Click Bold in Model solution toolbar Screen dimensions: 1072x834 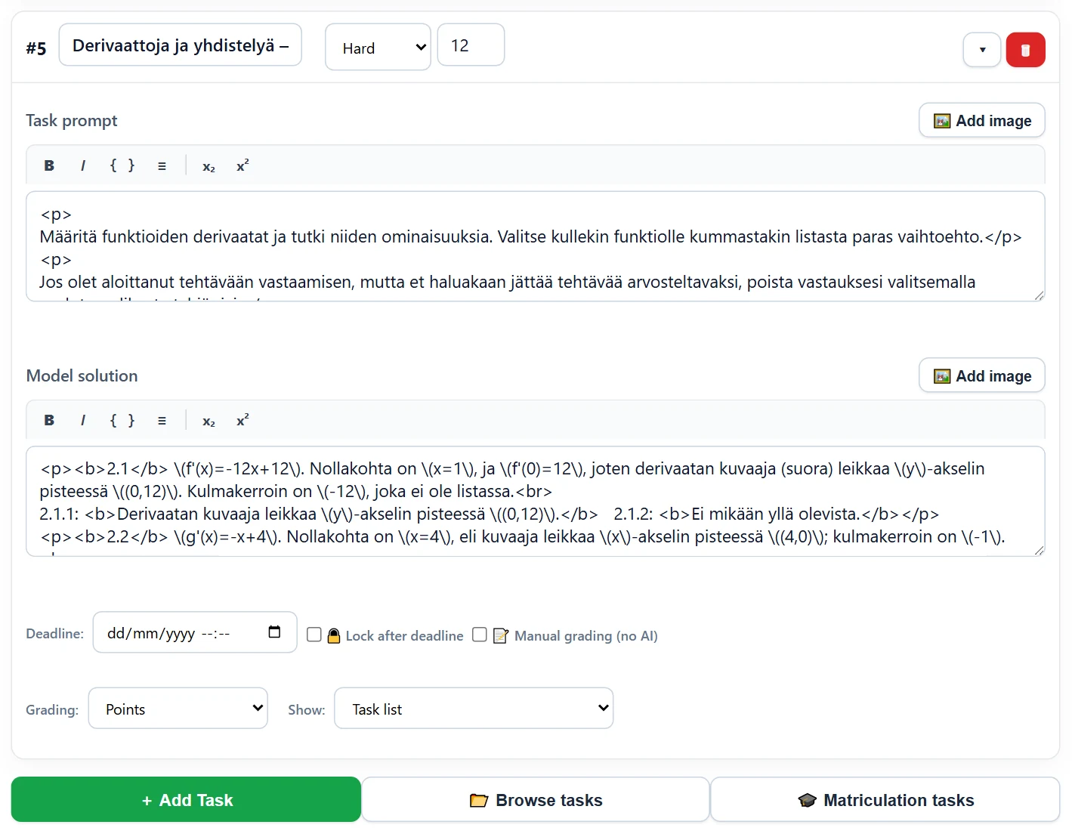tap(49, 420)
